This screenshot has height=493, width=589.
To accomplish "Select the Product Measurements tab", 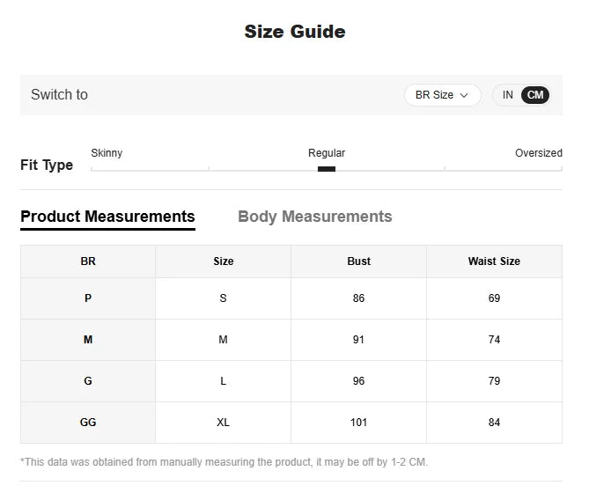I will [x=107, y=217].
